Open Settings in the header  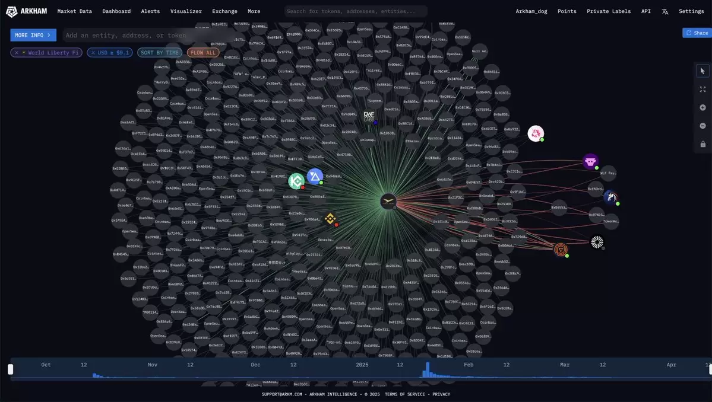click(x=691, y=11)
